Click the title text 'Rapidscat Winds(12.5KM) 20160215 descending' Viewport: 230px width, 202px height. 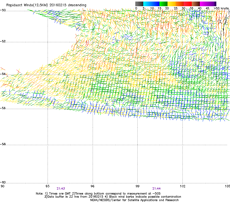[x=46, y=5]
